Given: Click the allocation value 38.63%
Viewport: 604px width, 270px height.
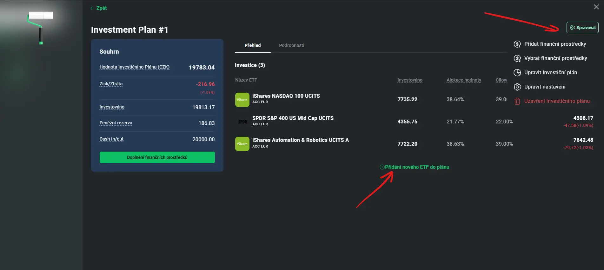Looking at the screenshot, I should [x=455, y=144].
